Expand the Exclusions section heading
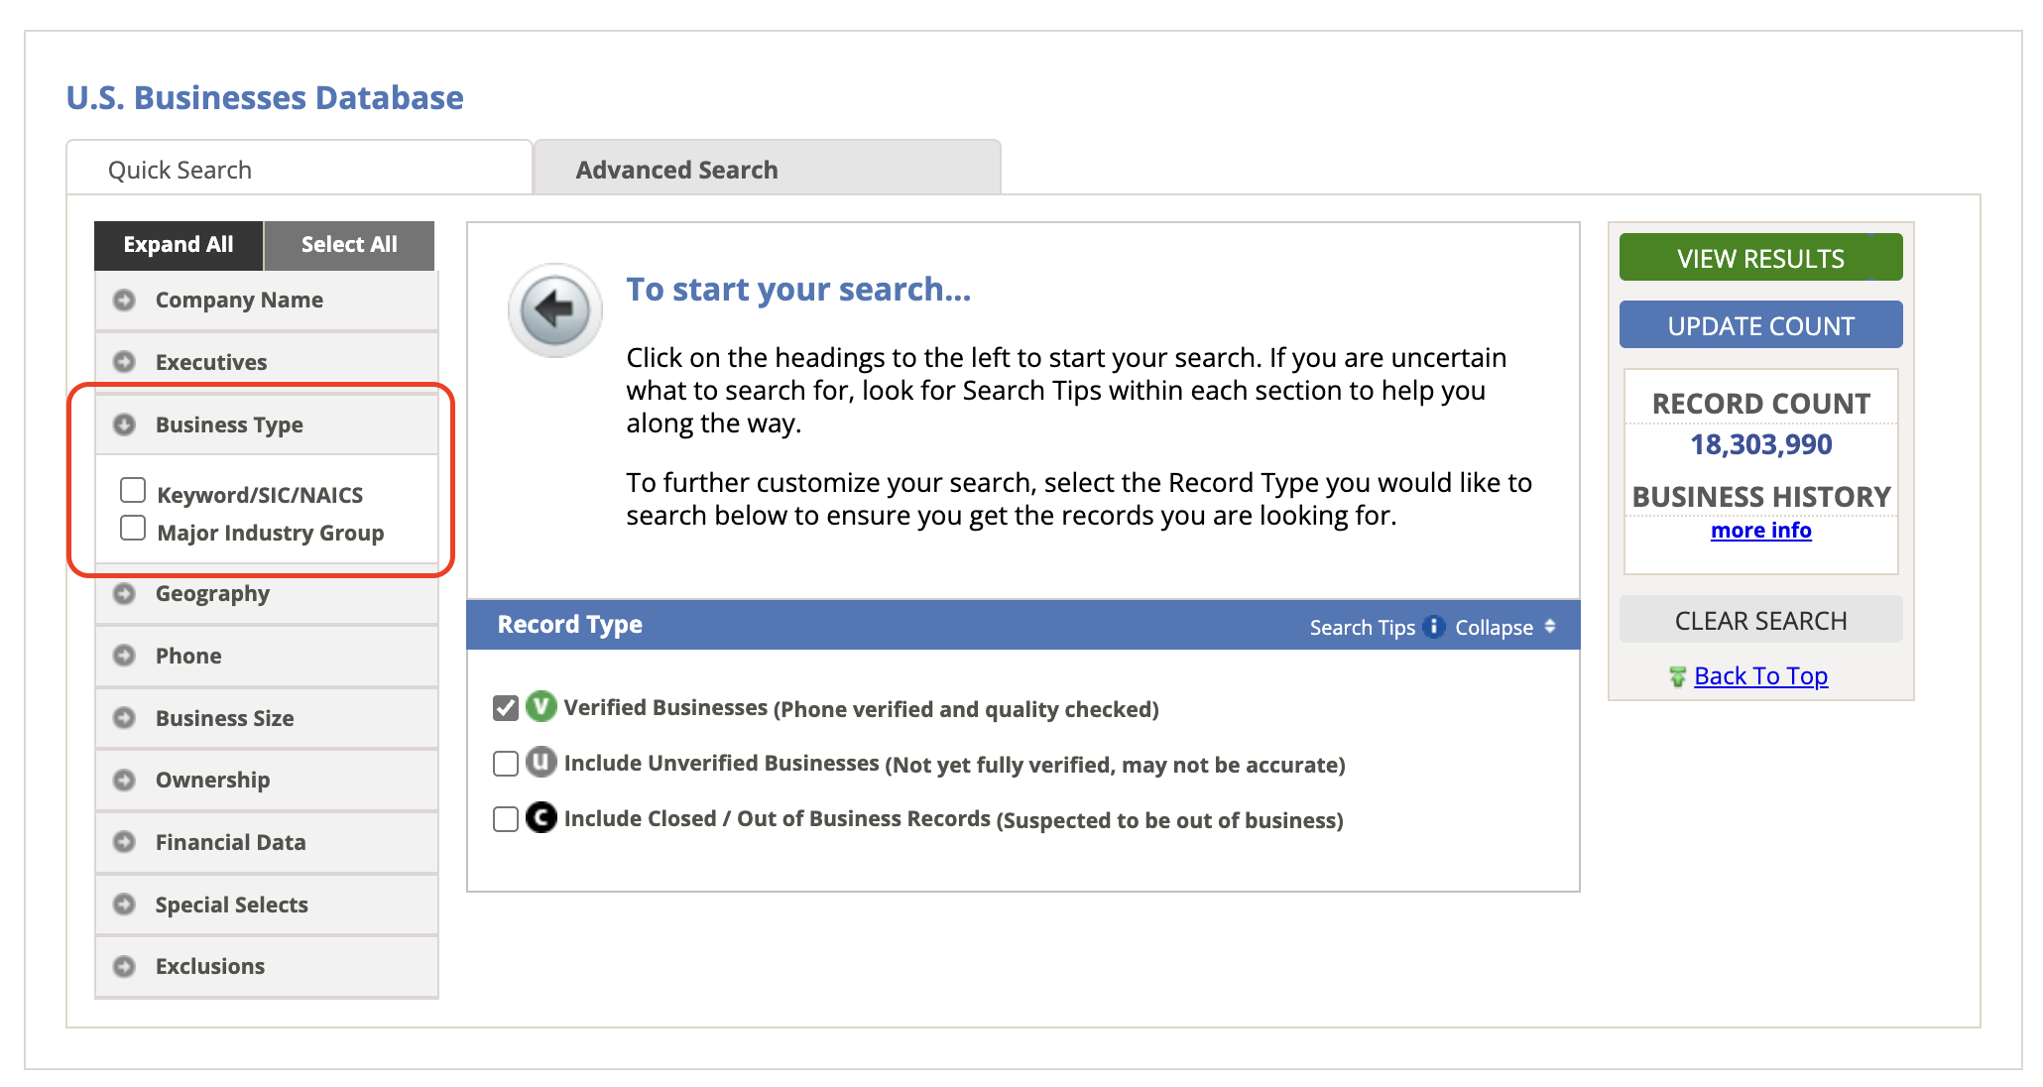The image size is (2043, 1087). coord(267,967)
